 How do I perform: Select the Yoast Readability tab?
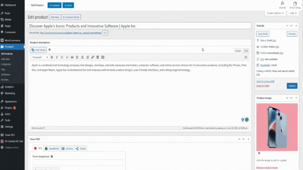(x=52, y=148)
